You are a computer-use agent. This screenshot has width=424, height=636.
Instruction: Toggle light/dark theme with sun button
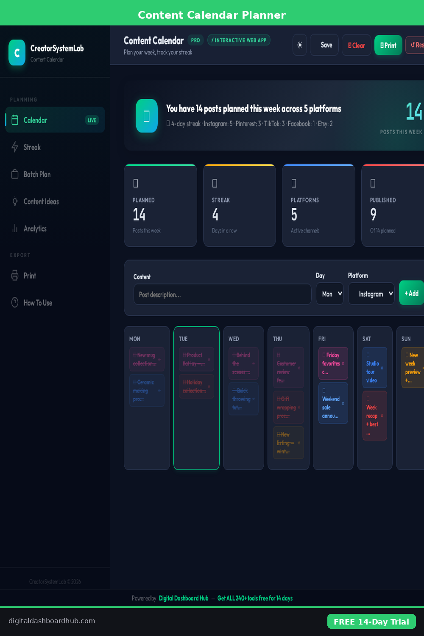click(x=300, y=45)
